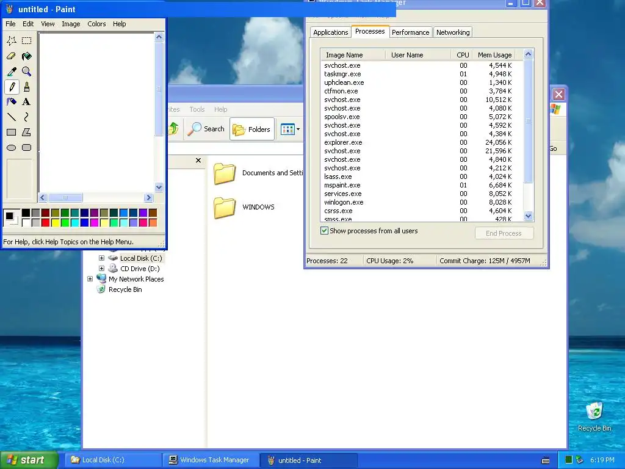Select Local Disk (C:) in the folder tree
Screen dimensions: 625x469
141,258
